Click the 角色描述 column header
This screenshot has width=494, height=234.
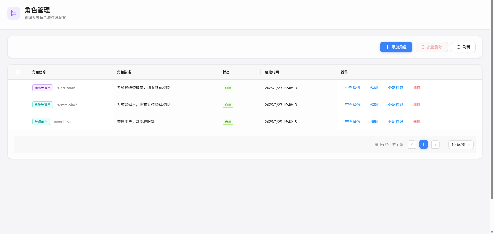click(x=124, y=72)
